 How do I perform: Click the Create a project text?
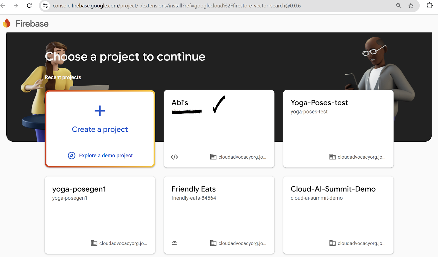pos(100,129)
